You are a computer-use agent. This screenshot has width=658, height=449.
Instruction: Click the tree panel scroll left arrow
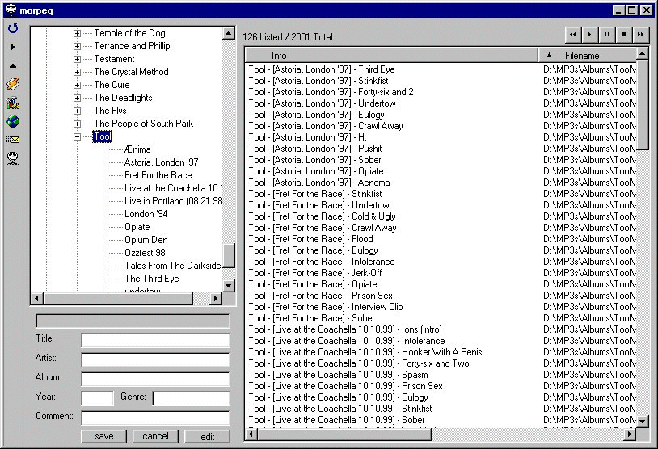37,299
